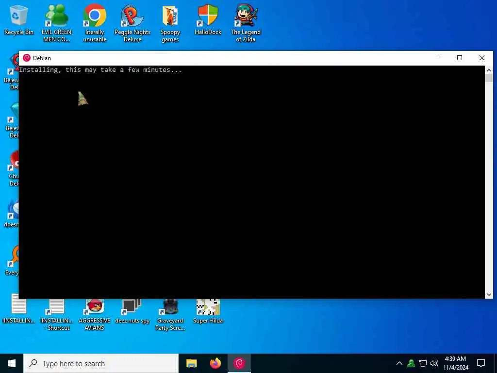This screenshot has height=373, width=497.
Task: Click the Show Desktop strip at taskbar end
Action: coord(496,363)
